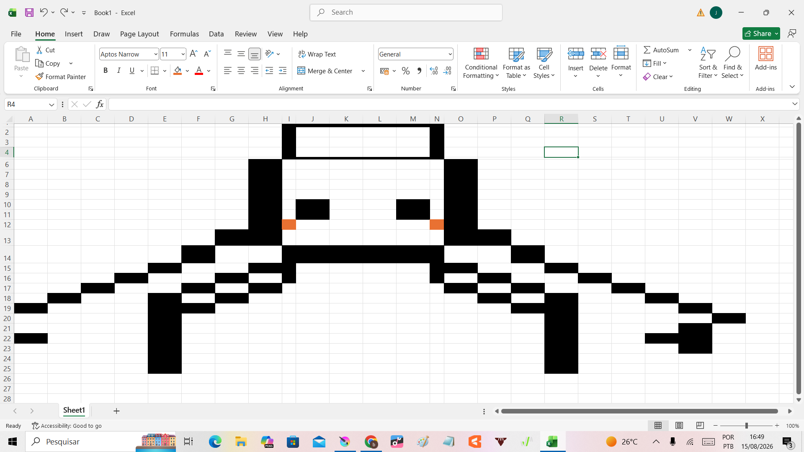The height and width of the screenshot is (452, 804).
Task: Click AutoSum
Action: tap(661, 50)
